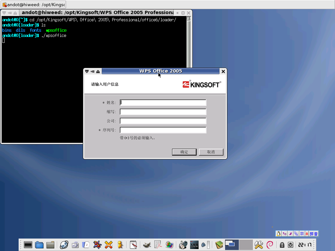Click the Tux penguin icon in the input method bar

click(279, 234)
